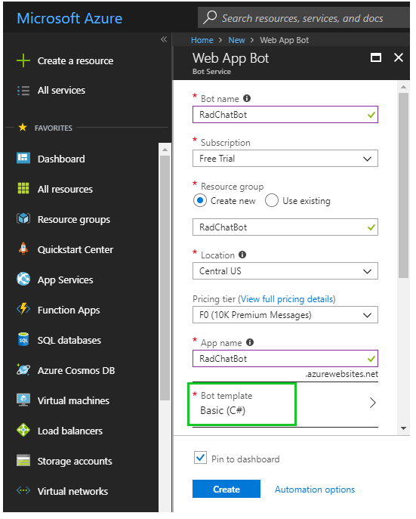
Task: Click the Location info icon
Action: [x=242, y=255]
